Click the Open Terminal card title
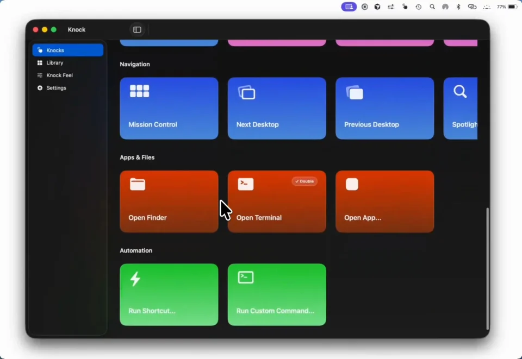 259,218
